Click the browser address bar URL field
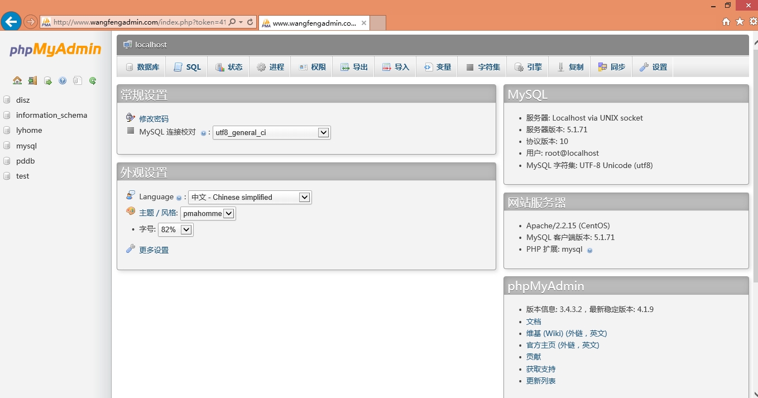The width and height of the screenshot is (758, 398). click(x=139, y=22)
